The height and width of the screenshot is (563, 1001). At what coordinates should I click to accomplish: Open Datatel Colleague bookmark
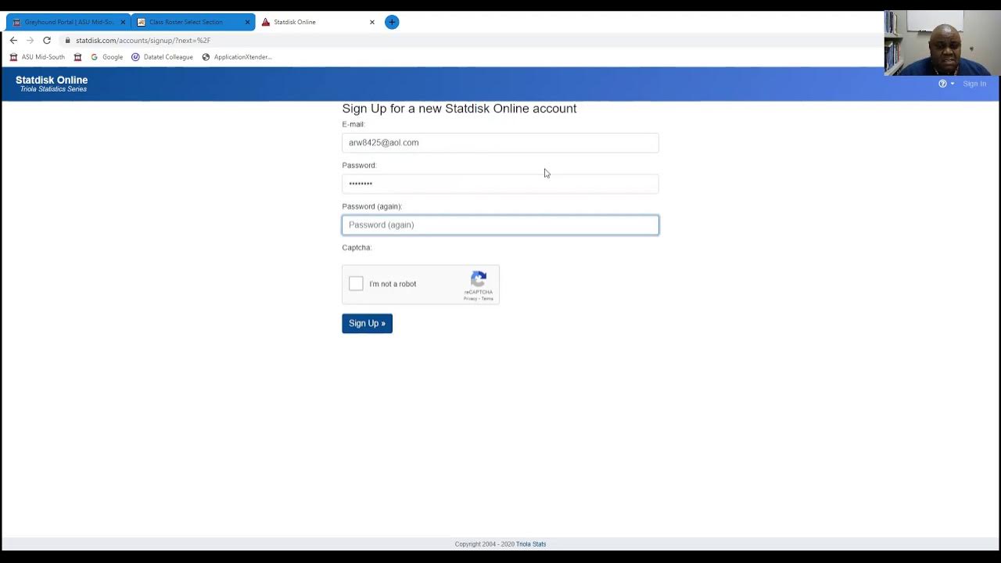pos(162,57)
